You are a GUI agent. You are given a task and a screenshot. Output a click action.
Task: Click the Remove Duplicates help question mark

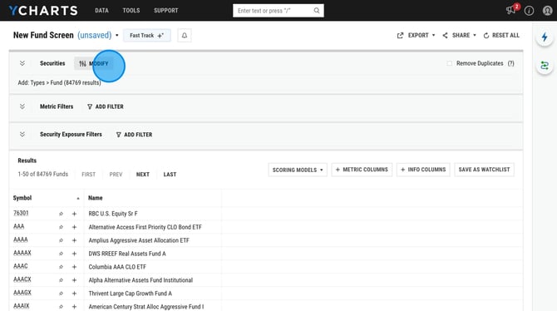[x=510, y=63]
